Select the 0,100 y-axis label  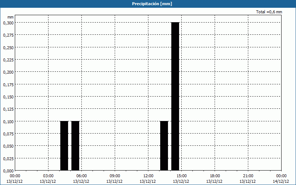[8, 122]
